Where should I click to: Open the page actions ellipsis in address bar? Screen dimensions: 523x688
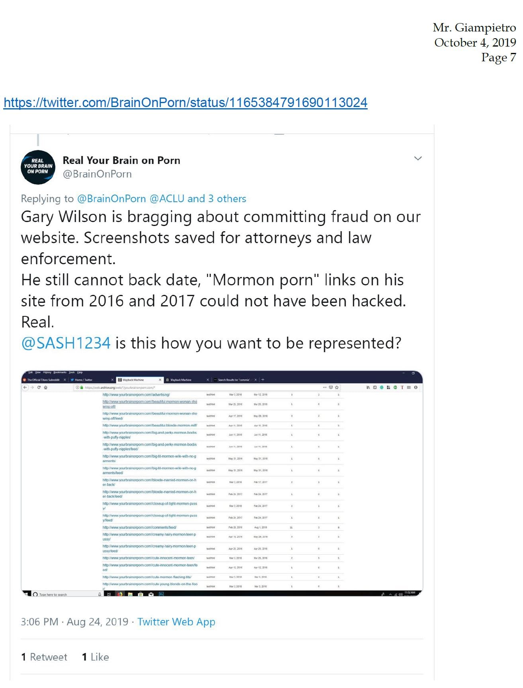325,387
